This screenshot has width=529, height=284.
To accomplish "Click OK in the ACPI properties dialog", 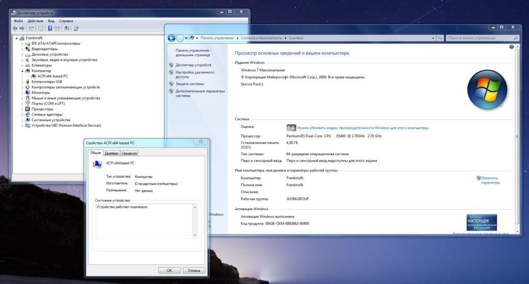I will [169, 271].
